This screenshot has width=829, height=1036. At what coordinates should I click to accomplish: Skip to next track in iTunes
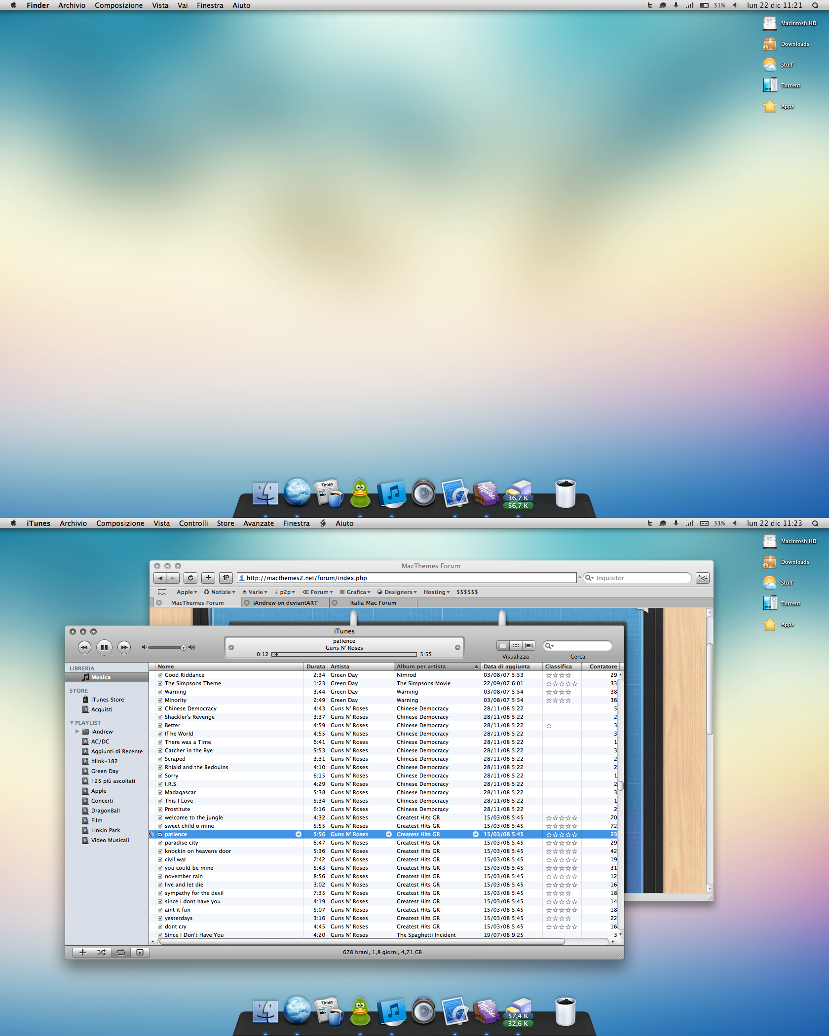(x=124, y=647)
